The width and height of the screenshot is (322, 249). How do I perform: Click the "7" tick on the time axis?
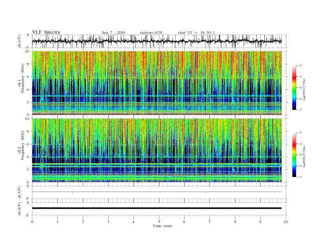click(x=210, y=222)
